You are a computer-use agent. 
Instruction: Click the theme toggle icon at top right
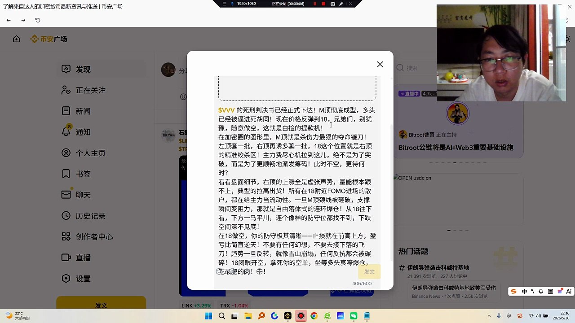568,39
